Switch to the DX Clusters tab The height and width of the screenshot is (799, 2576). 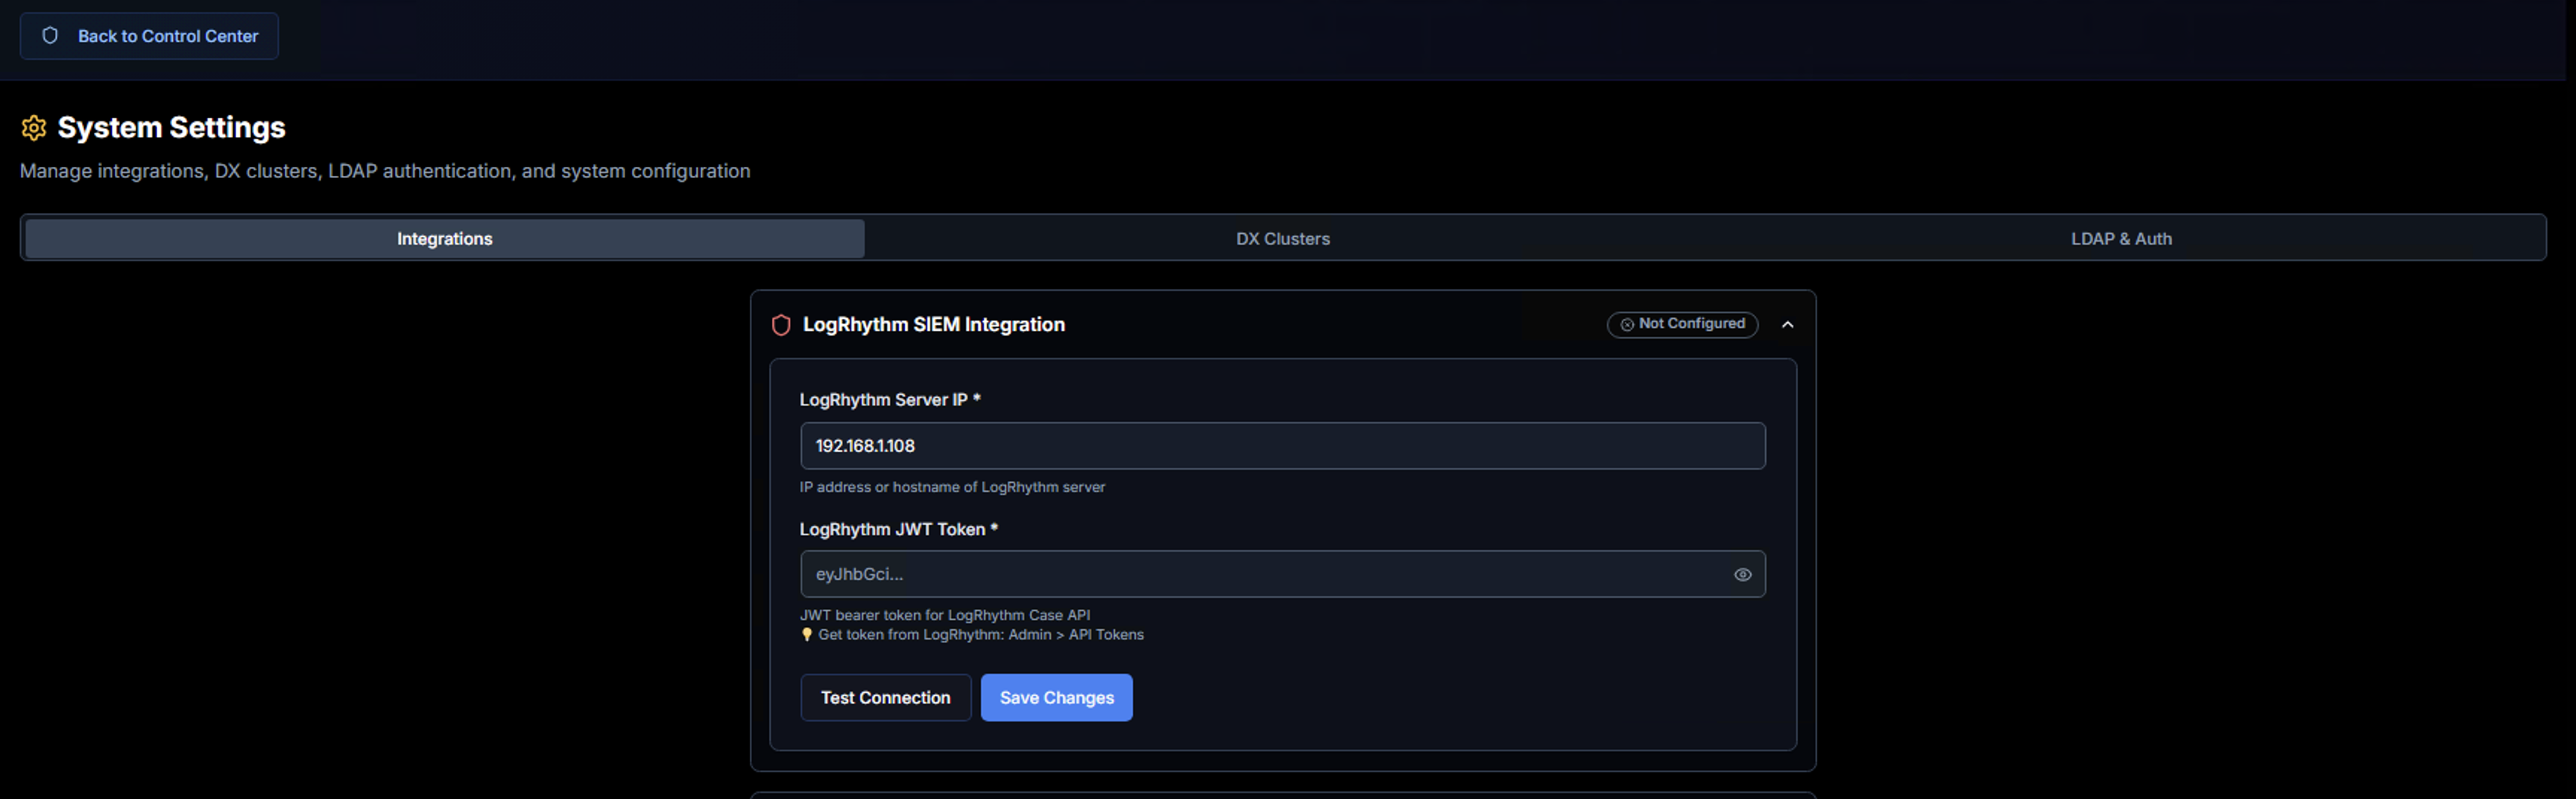pos(1282,238)
